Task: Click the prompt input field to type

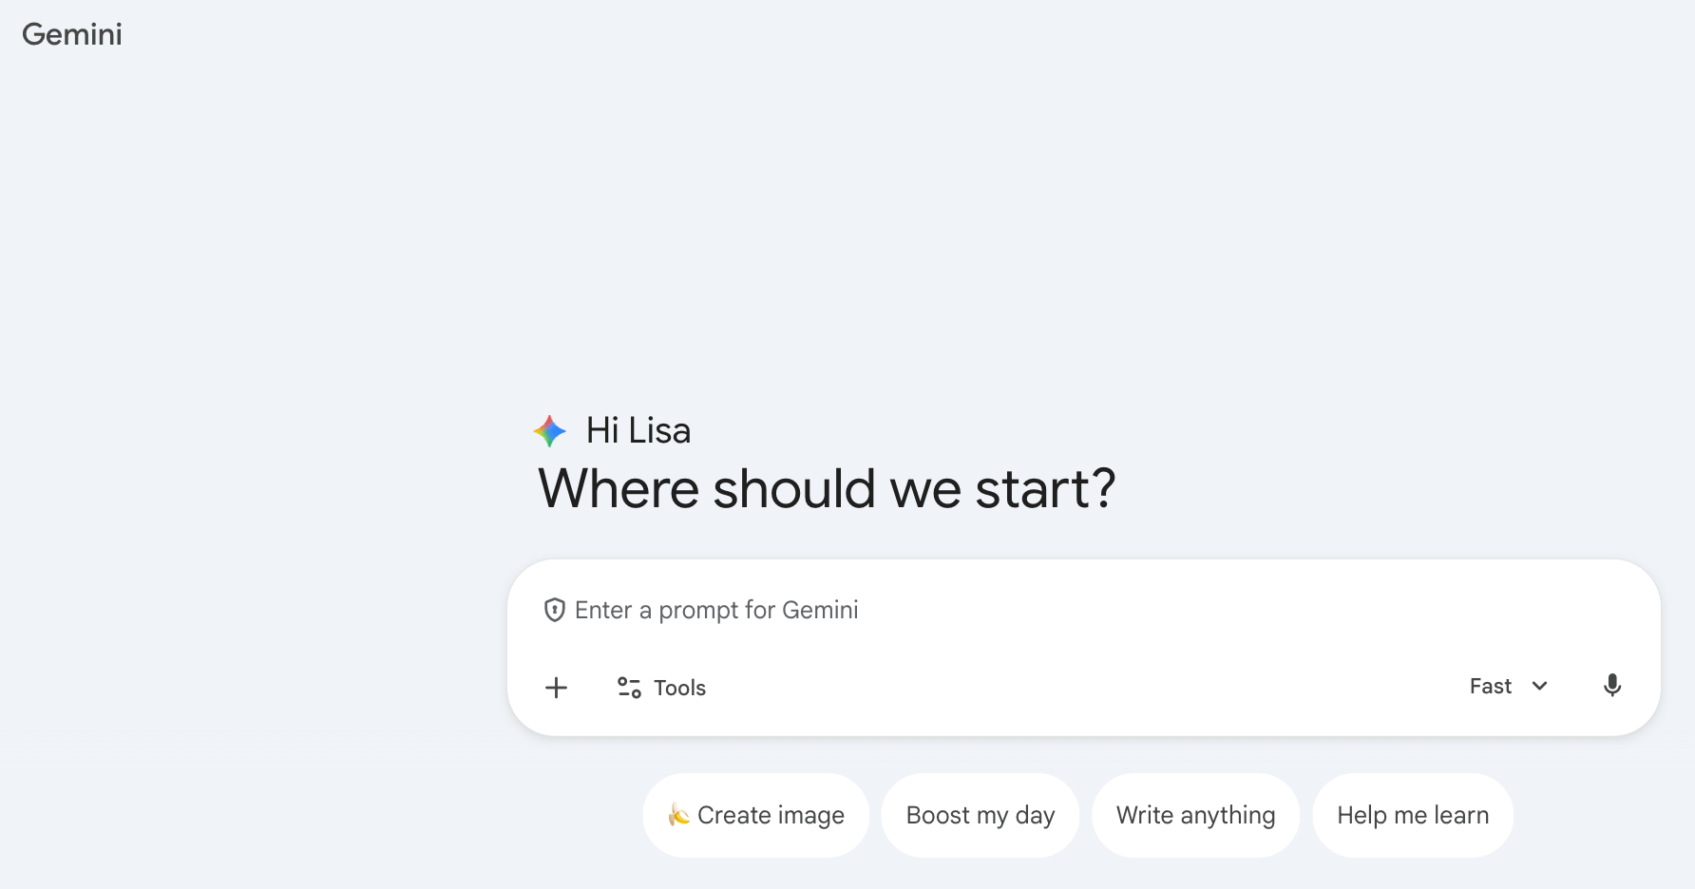Action: 950,610
